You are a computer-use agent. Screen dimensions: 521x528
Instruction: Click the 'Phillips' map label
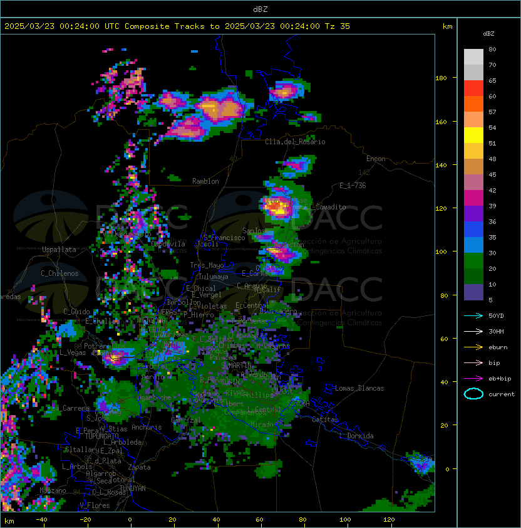257,395
